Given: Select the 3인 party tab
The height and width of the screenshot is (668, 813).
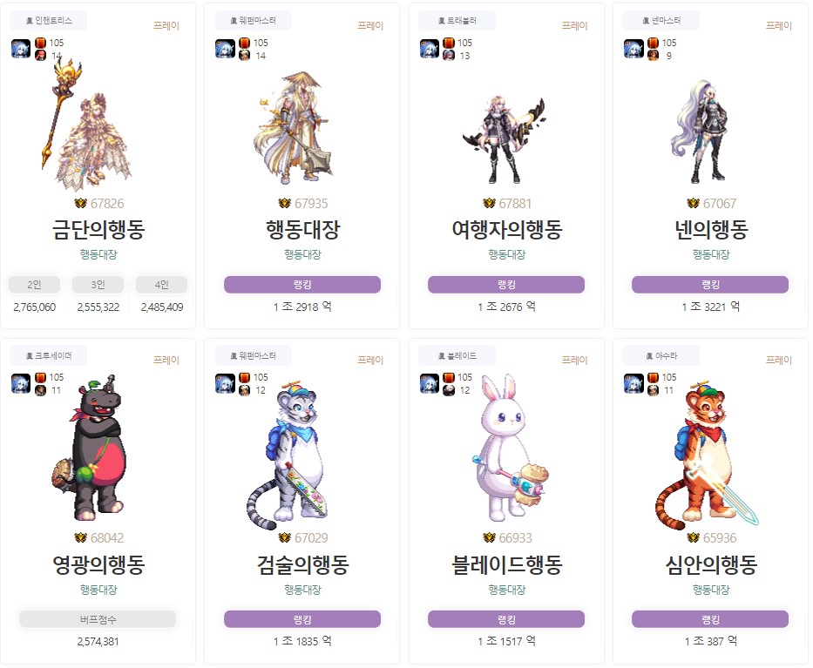Looking at the screenshot, I should coord(98,285).
